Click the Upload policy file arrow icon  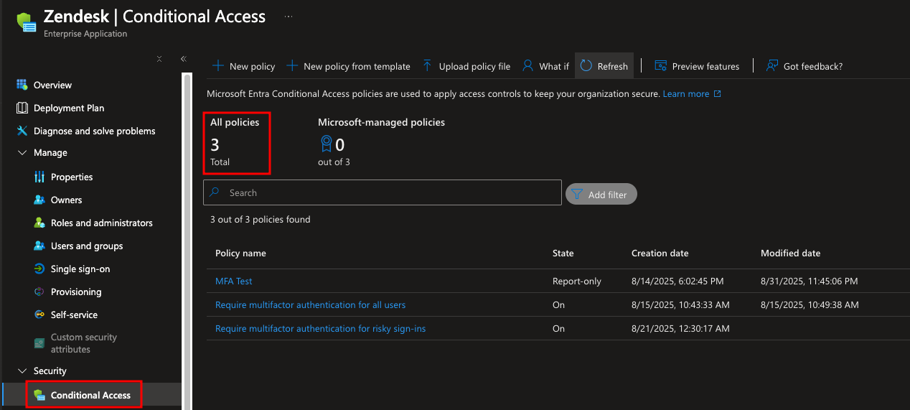click(x=427, y=66)
